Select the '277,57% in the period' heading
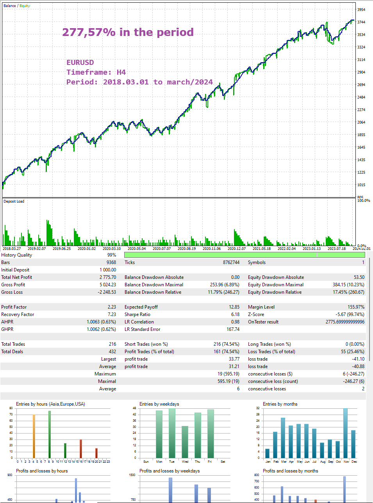This screenshot has width=373, height=503. (128, 32)
